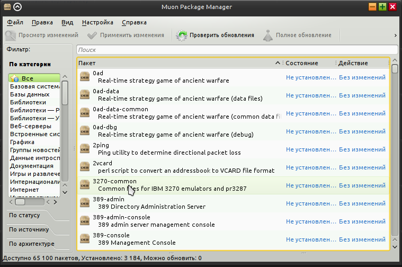Click the star icon next to Все
Screen dimensions: 402x267
(x=15, y=78)
